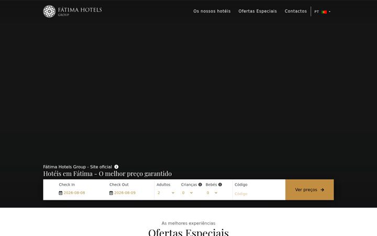Focus the Código input field

[259, 194]
